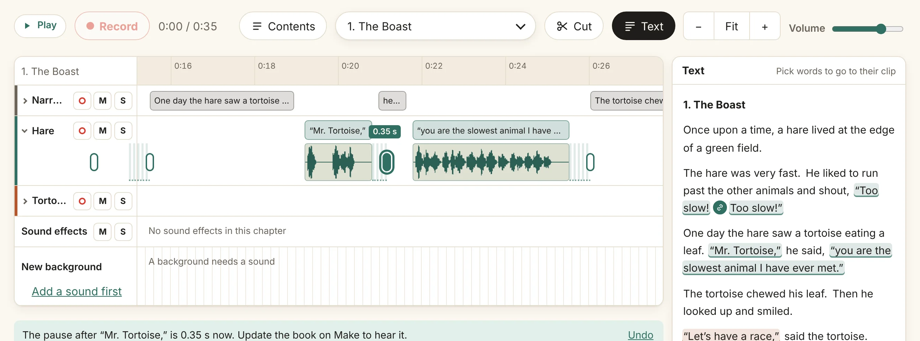The image size is (920, 341).
Task: Collapse the Hare track
Action: pos(25,131)
